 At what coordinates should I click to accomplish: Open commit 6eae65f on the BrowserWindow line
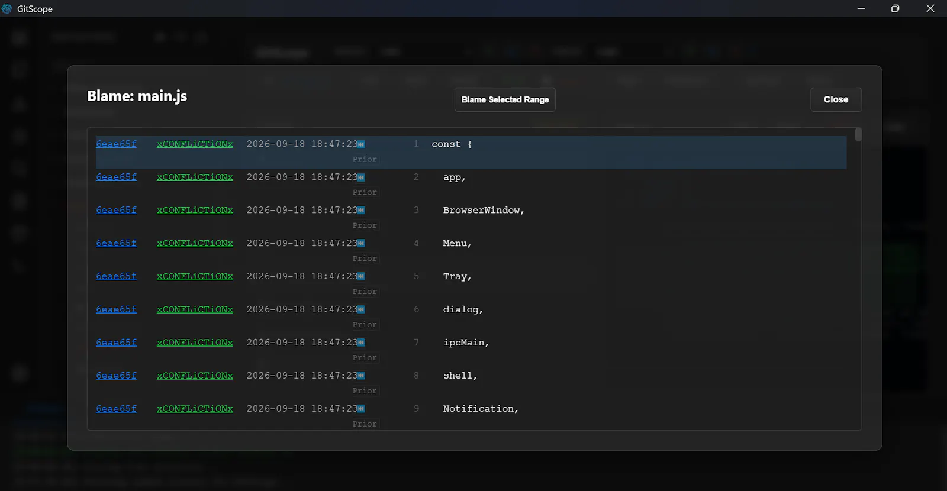click(116, 210)
